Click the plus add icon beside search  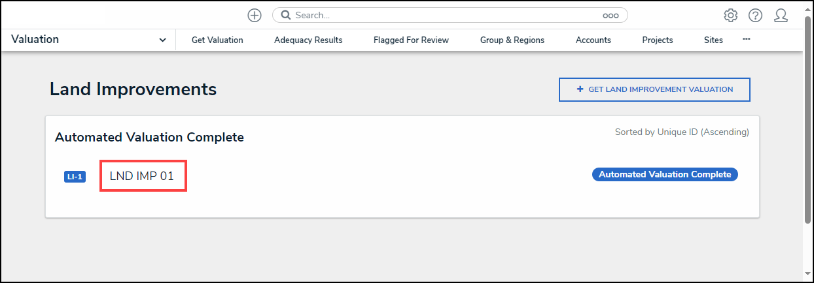255,15
